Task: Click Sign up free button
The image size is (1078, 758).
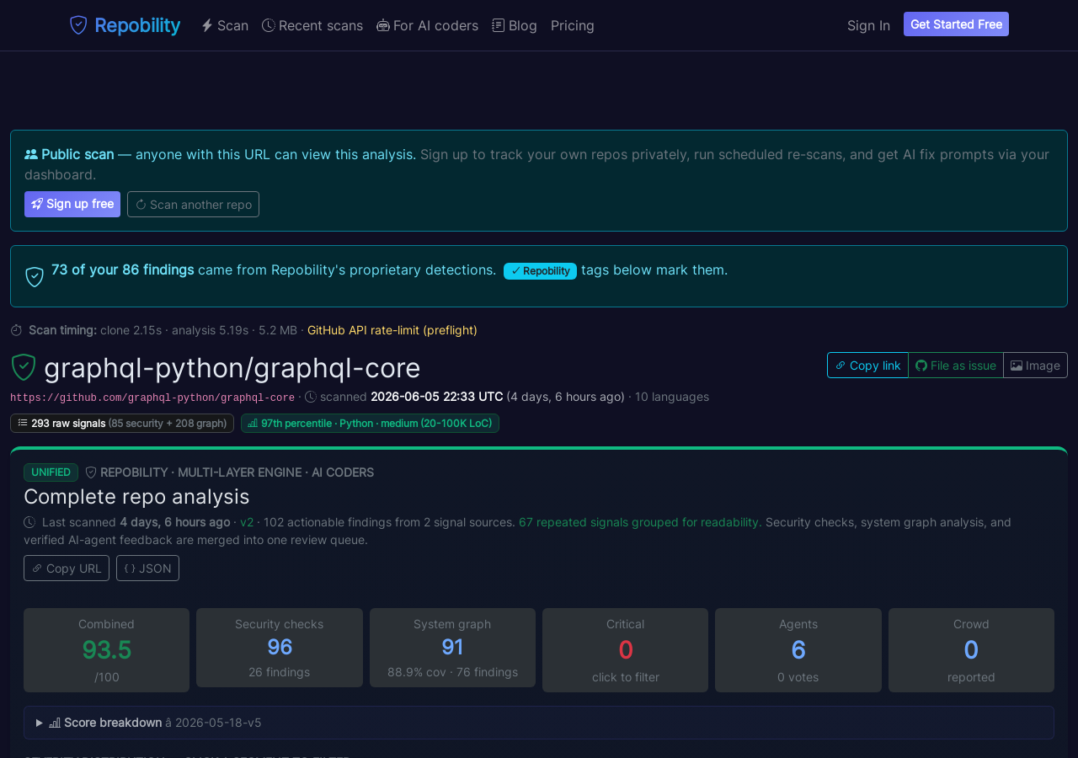Action: point(72,204)
